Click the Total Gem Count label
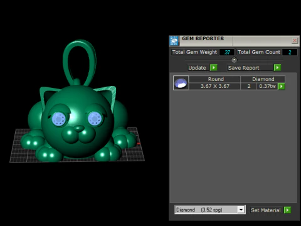The image size is (301, 226). click(x=259, y=52)
